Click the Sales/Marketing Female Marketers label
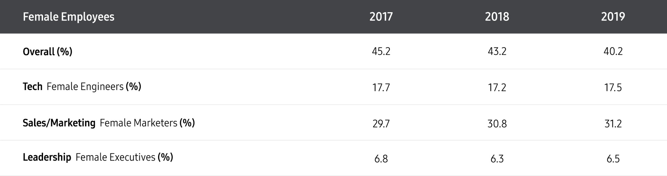 (109, 123)
